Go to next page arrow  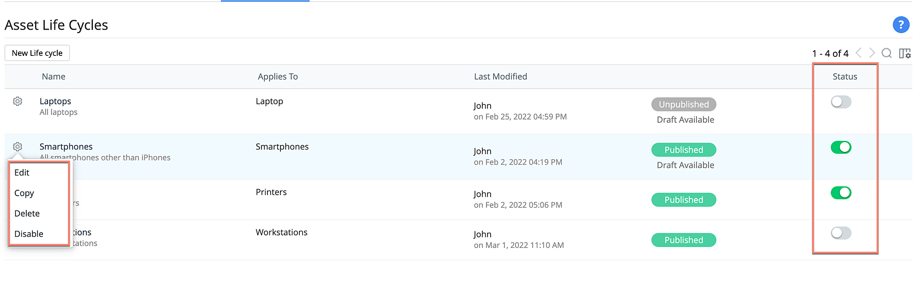(x=872, y=53)
